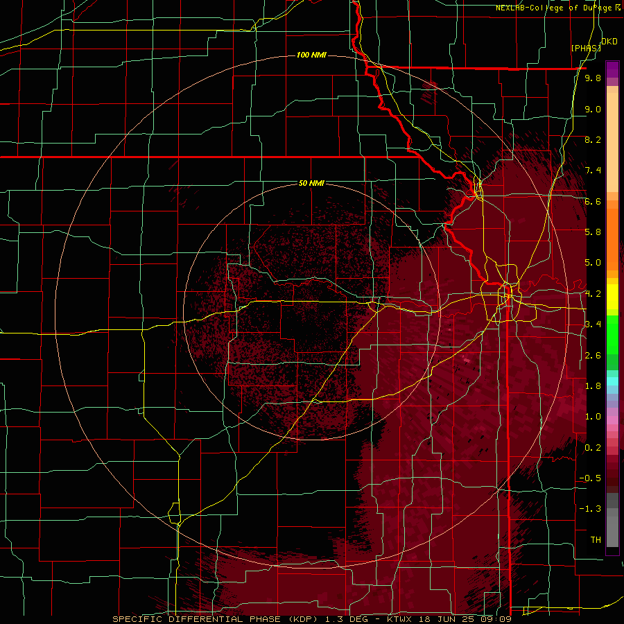Click the yellow segment of the color bar
The image size is (624, 624).
612,297
